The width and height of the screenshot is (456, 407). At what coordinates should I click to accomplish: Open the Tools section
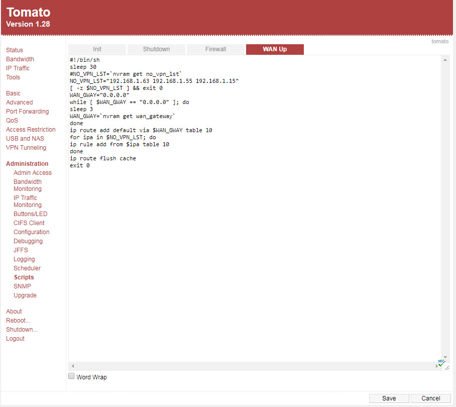[13, 77]
